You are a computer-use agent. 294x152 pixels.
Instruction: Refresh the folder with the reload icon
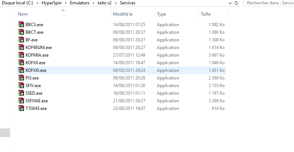click(236, 3)
